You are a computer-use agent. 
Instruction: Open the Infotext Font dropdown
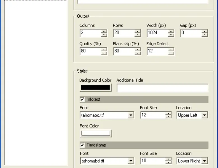point(131,115)
